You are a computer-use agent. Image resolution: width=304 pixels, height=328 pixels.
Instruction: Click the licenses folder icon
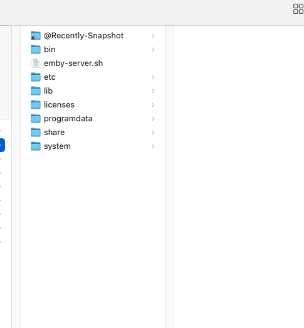(36, 105)
